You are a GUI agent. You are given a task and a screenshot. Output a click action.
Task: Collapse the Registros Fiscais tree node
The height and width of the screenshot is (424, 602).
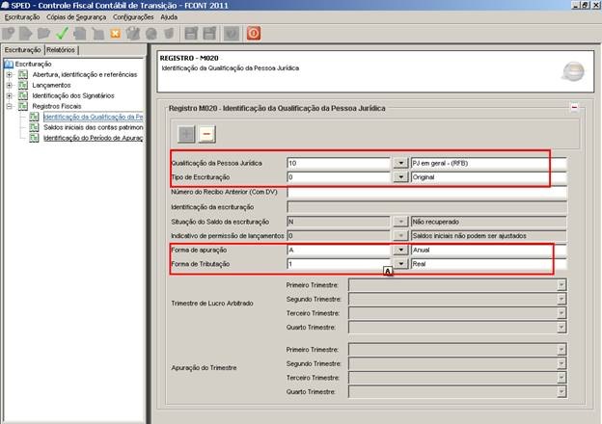(x=10, y=106)
